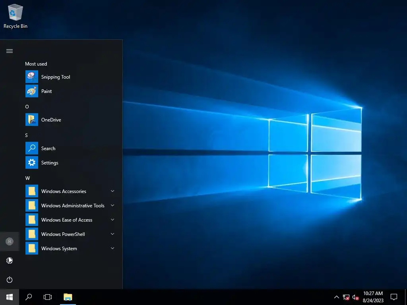This screenshot has height=305, width=407.
Task: Open the Recycle Bin desktop icon
Action: pos(16,17)
